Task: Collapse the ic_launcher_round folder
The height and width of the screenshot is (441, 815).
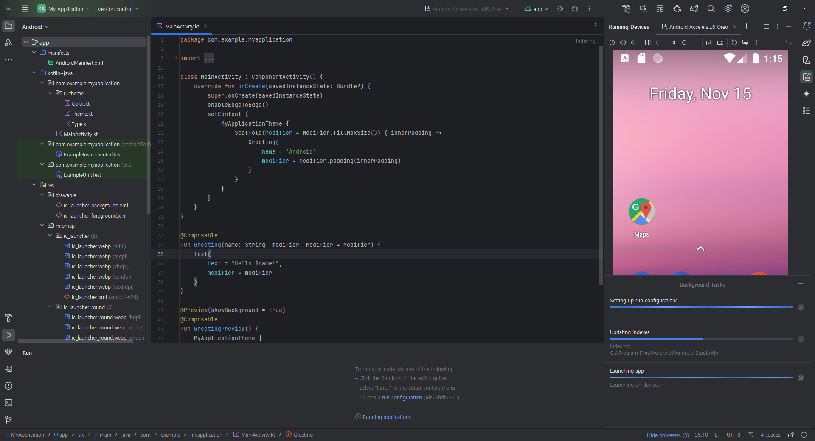Action: point(50,307)
